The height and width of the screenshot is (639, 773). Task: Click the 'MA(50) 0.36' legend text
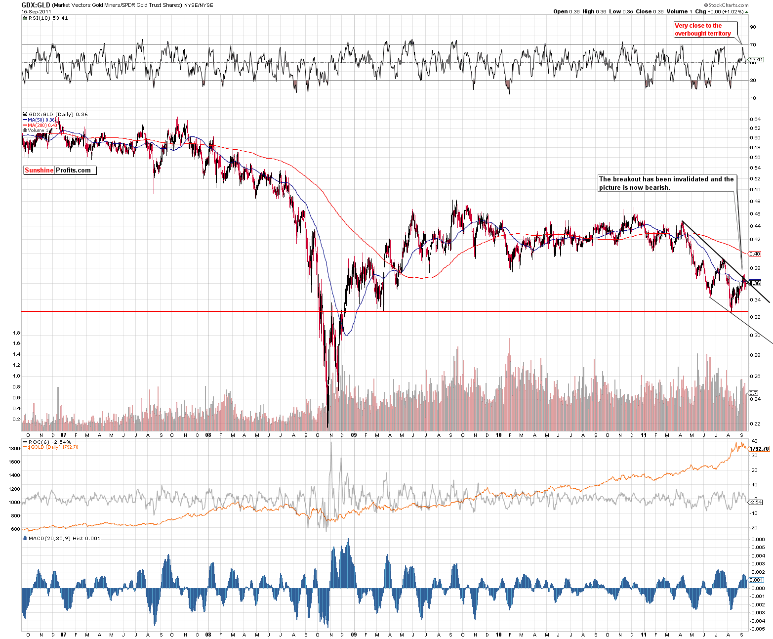(x=41, y=120)
